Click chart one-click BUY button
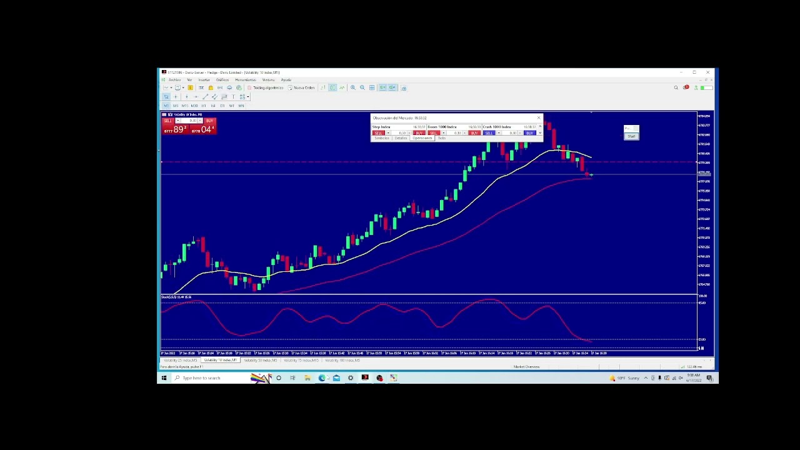The height and width of the screenshot is (450, 800). point(209,121)
